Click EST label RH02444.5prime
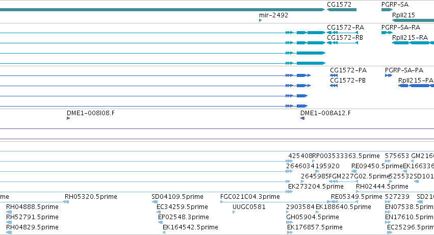 382,187
